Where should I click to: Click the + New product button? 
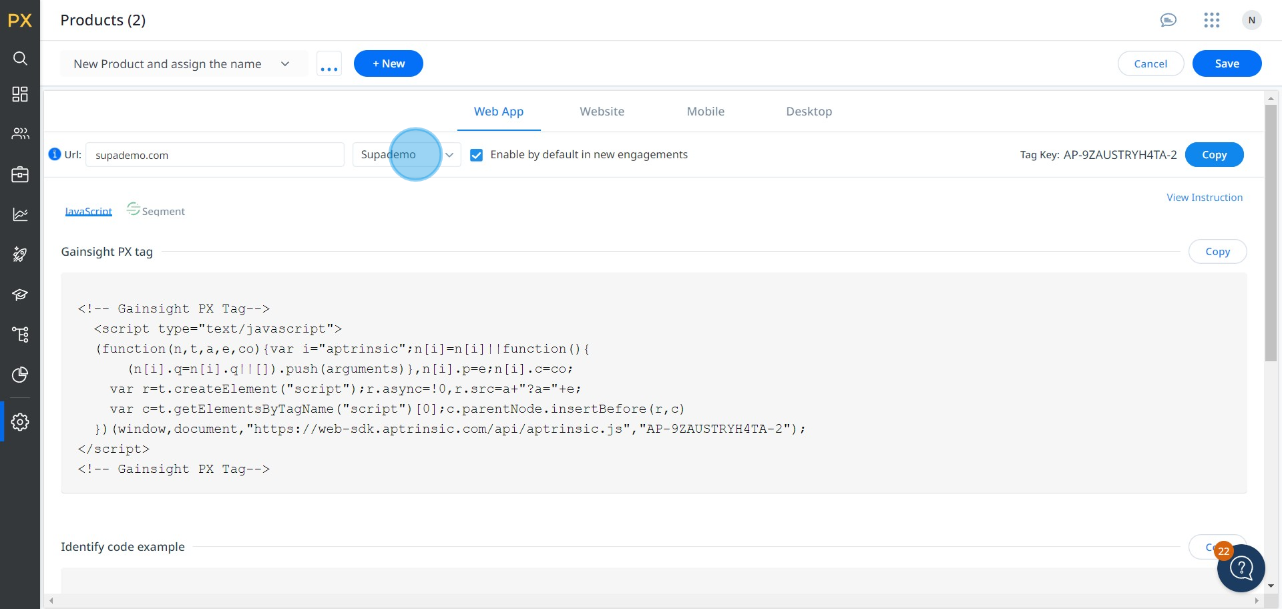click(x=389, y=63)
